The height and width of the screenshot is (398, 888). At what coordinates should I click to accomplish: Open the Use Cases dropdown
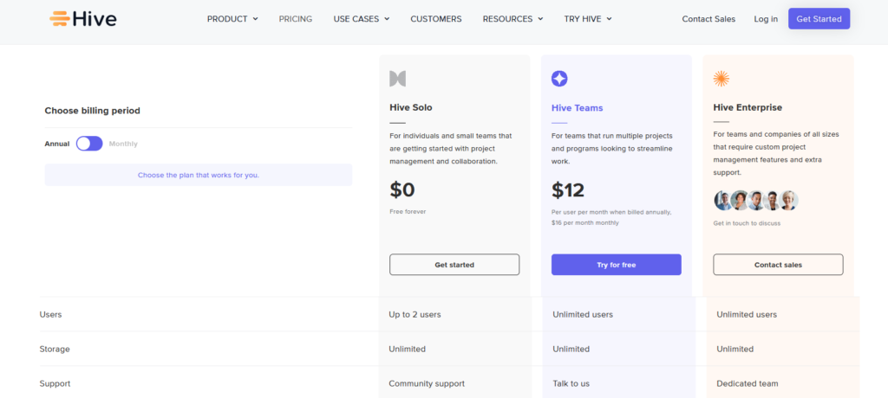(x=361, y=19)
